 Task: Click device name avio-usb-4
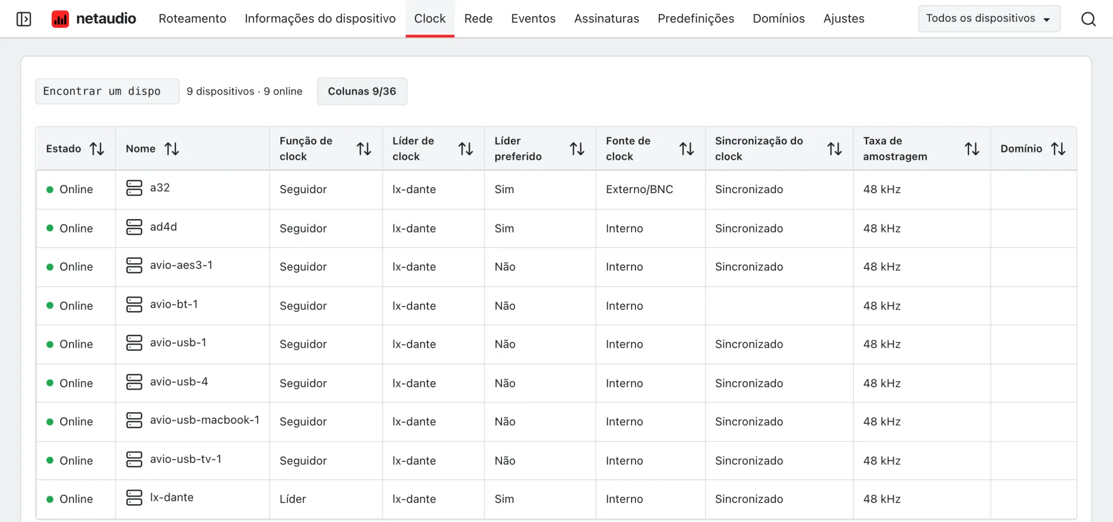point(179,382)
